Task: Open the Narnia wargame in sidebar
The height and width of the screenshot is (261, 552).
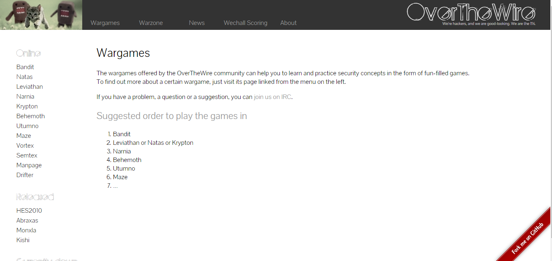Action: click(x=25, y=97)
